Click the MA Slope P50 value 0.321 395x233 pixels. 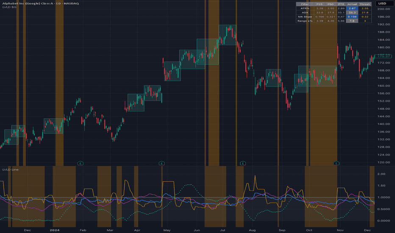tap(331, 17)
